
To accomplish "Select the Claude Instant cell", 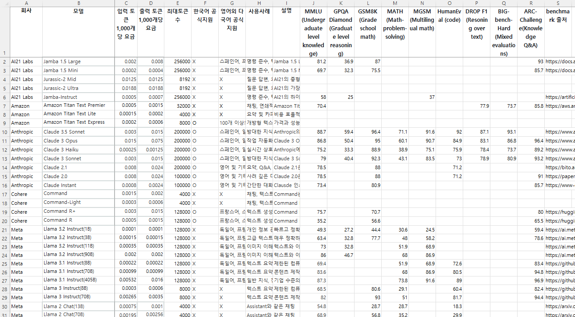I will pyautogui.click(x=78, y=185).
